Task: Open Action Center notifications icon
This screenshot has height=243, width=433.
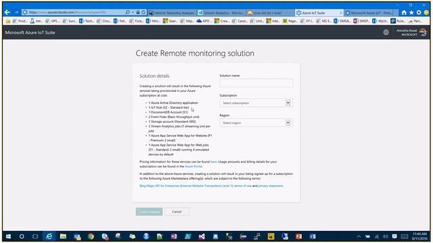Action: point(394,236)
